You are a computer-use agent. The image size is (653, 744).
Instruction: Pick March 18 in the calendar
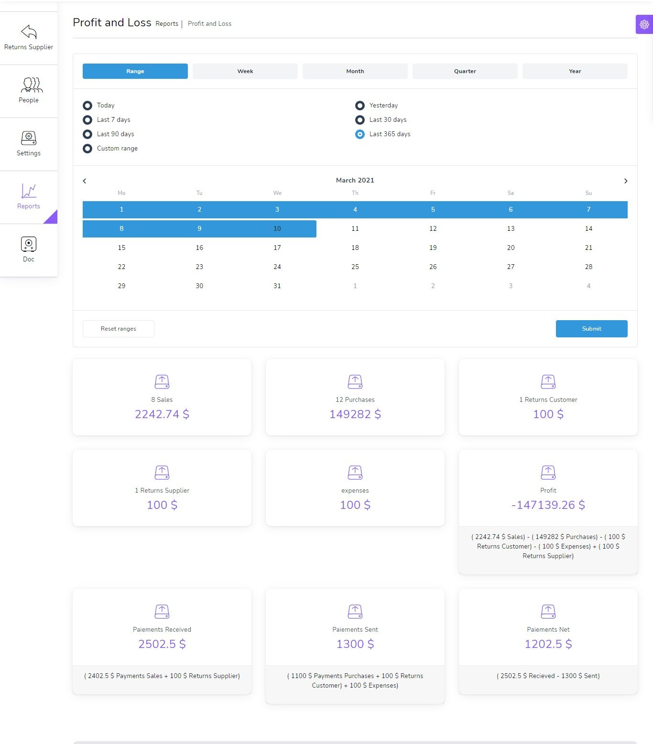[355, 248]
